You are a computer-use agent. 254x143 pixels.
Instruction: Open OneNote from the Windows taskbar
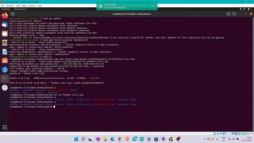tap(98, 139)
